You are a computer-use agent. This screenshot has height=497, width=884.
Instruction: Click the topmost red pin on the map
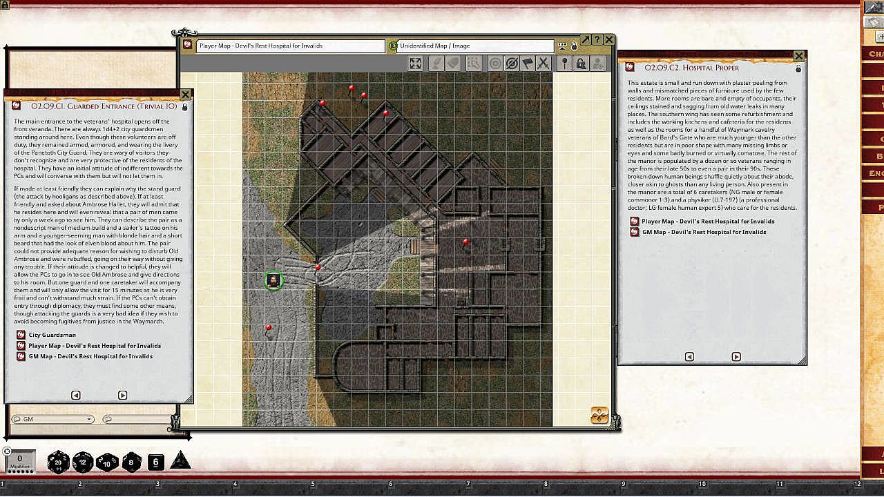352,90
